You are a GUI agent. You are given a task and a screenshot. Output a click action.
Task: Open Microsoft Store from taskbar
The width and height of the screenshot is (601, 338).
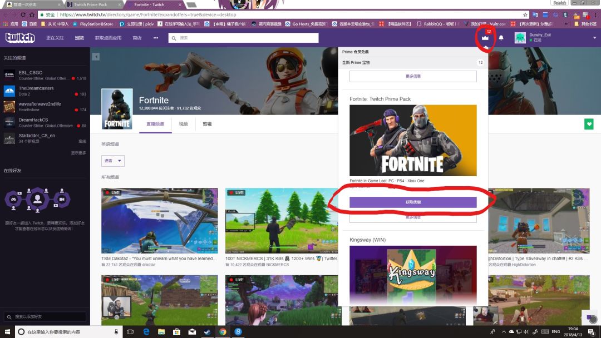(177, 331)
